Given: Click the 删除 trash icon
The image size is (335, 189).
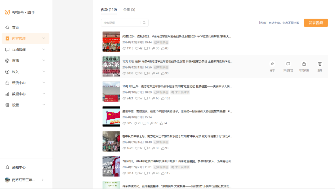Looking at the screenshot, I should click(x=320, y=64).
